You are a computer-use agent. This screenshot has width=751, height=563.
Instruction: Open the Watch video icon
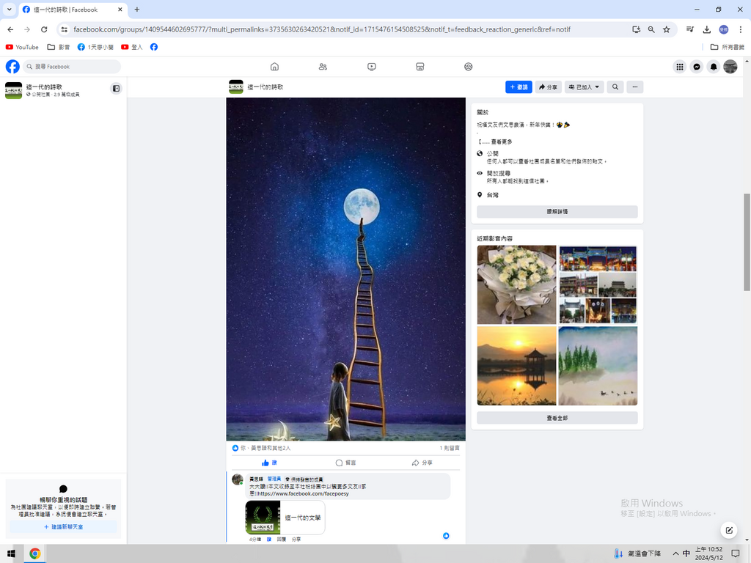(372, 67)
